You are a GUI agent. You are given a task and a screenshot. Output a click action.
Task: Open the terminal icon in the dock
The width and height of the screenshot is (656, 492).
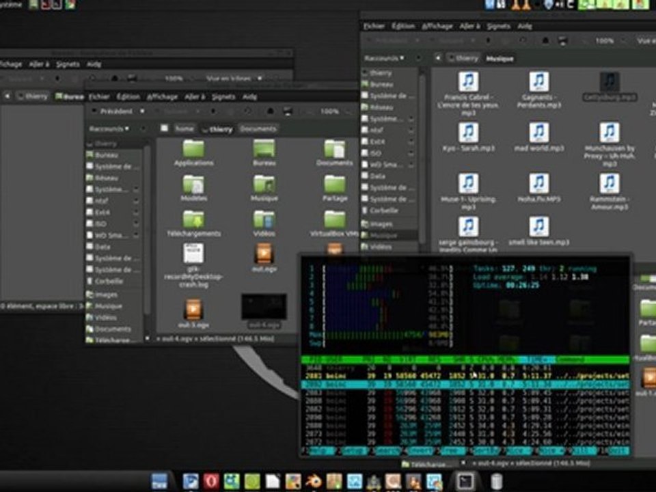(465, 481)
